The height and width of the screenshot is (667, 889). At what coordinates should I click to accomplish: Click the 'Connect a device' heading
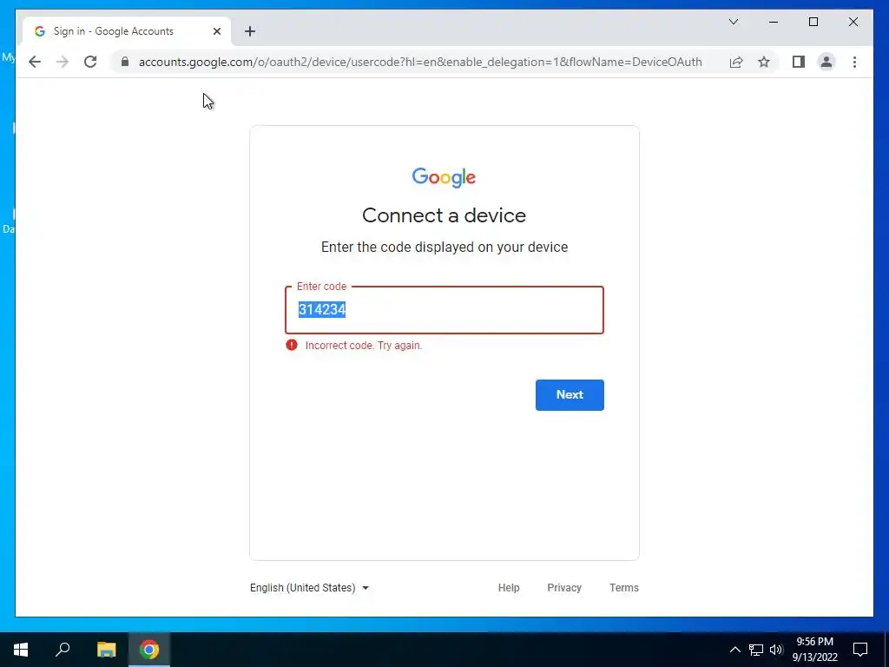tap(444, 215)
